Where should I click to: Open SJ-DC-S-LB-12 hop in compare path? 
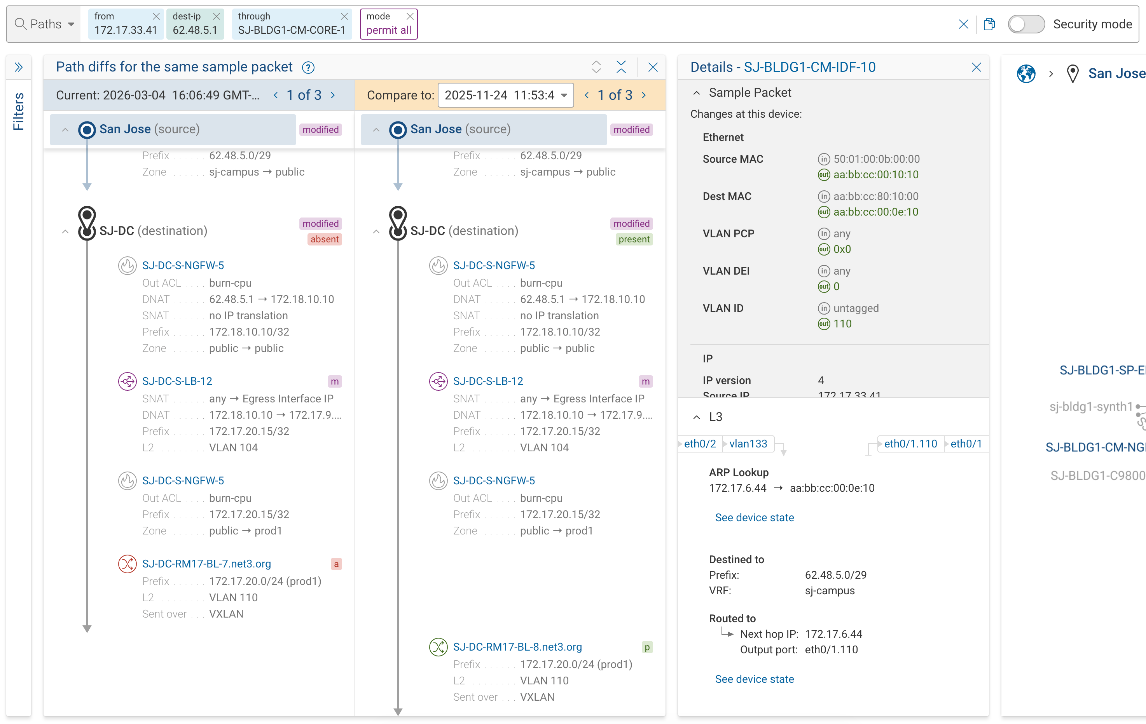[x=488, y=381]
